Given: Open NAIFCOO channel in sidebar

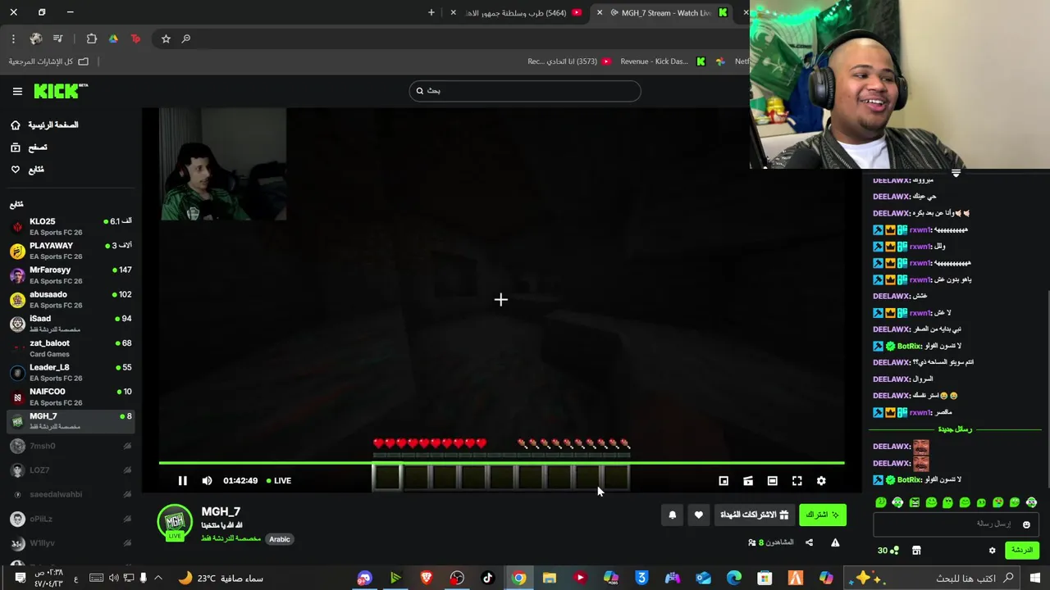Looking at the screenshot, I should (x=71, y=397).
